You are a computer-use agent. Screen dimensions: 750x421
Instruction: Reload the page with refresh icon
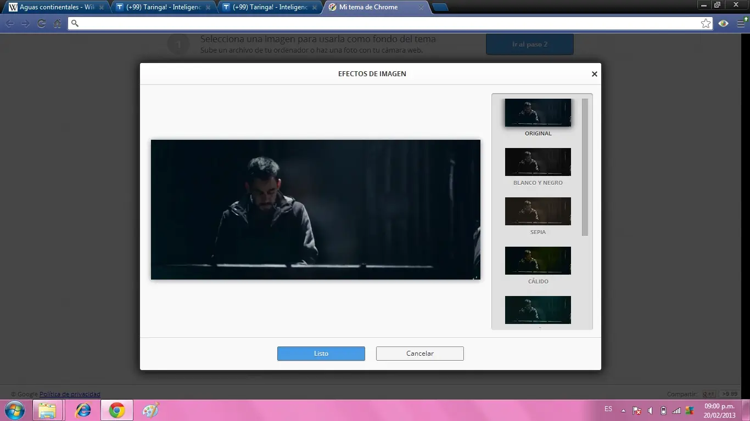pyautogui.click(x=41, y=24)
